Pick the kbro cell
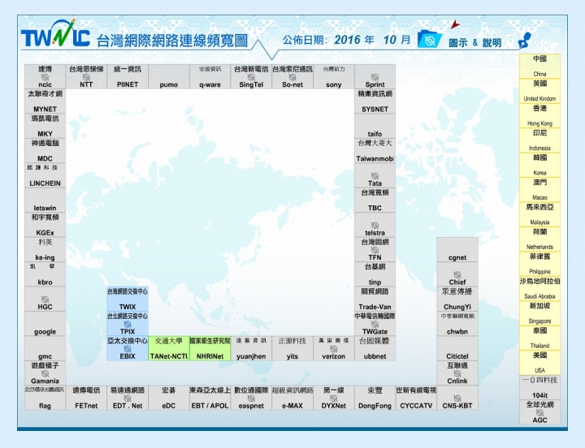Image resolution: width=585 pixels, height=448 pixels. (x=45, y=274)
